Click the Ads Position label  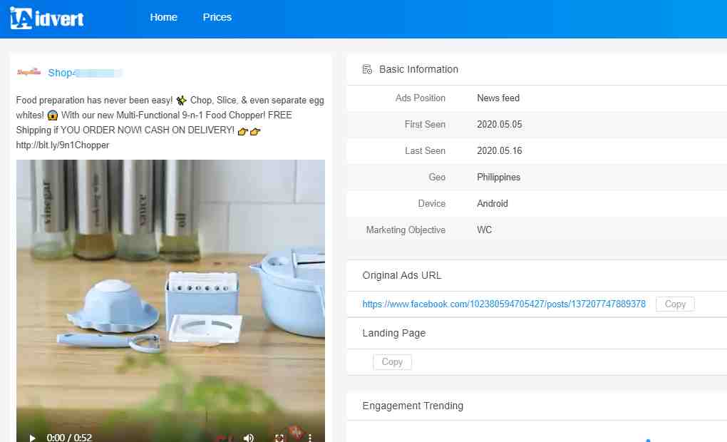click(420, 98)
